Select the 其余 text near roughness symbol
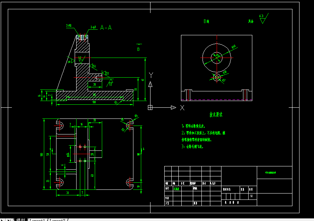Viewport: 314px width, 221px height. point(251,21)
